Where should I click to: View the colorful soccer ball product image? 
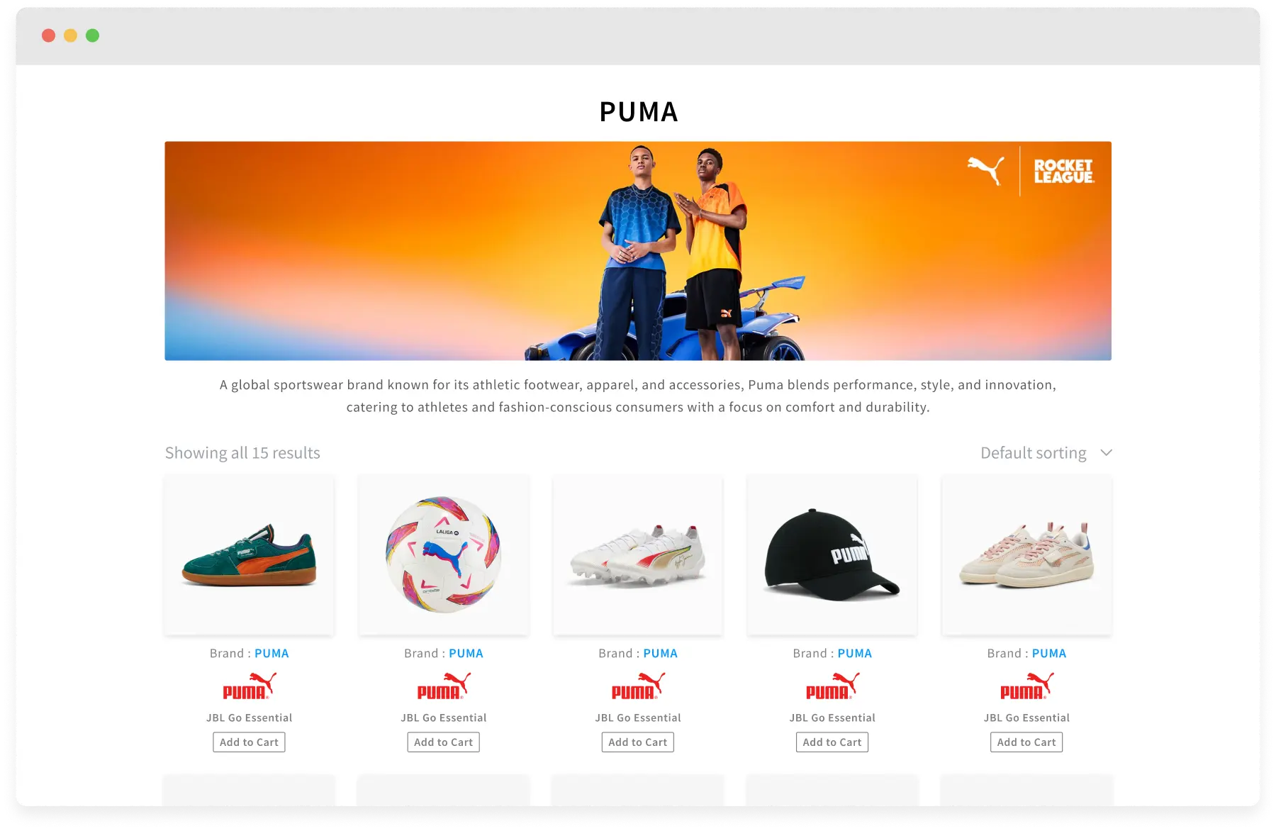coord(444,555)
